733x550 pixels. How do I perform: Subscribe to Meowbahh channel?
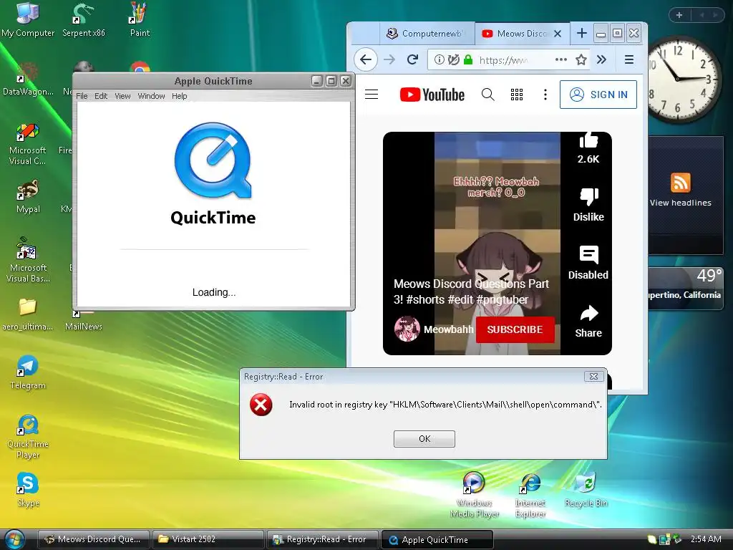pos(515,329)
